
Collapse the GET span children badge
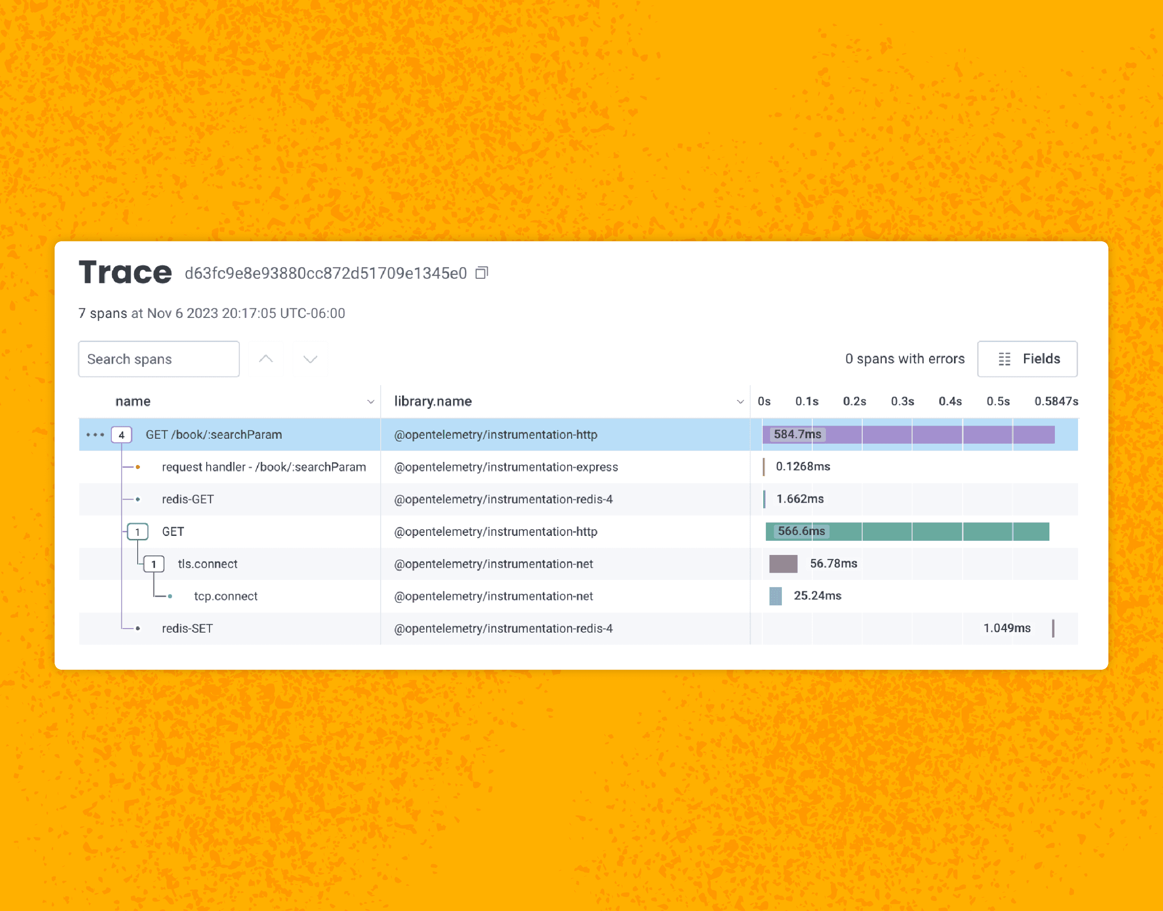coord(138,532)
